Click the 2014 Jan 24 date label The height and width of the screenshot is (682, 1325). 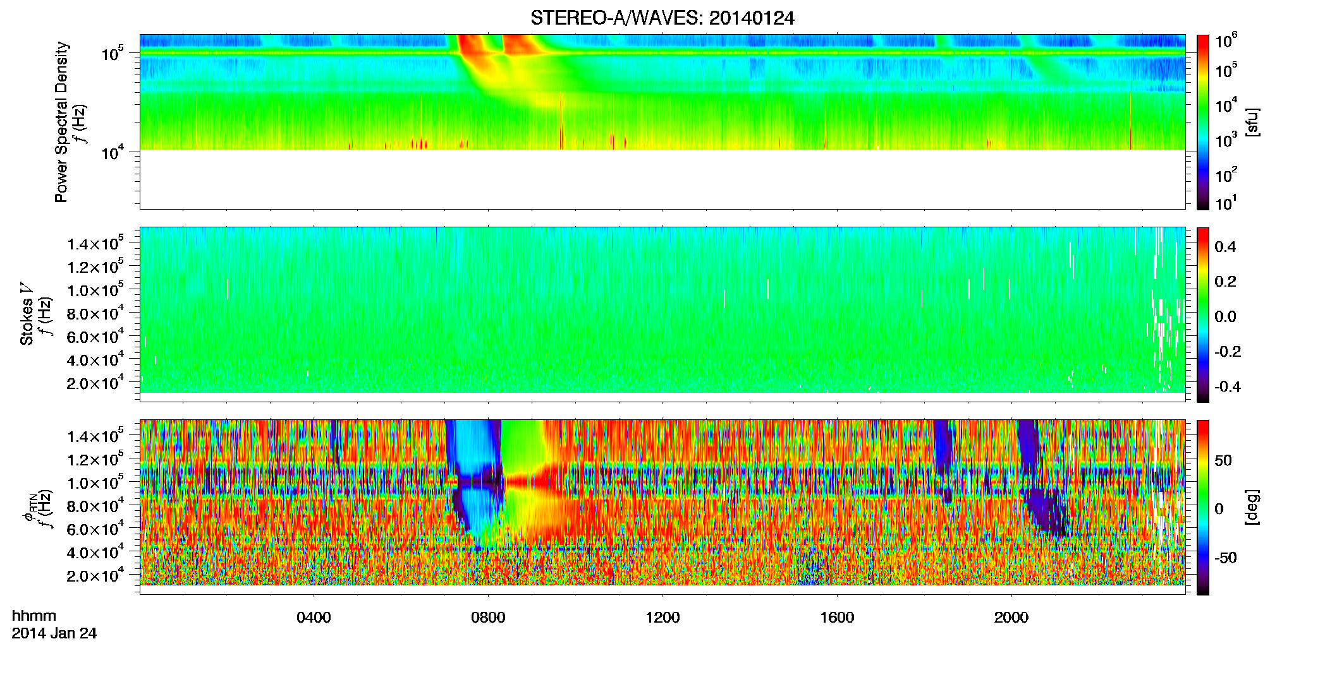coord(54,633)
